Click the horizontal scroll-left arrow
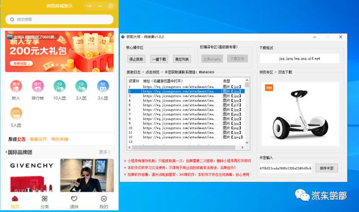The image size is (359, 212). point(130,147)
